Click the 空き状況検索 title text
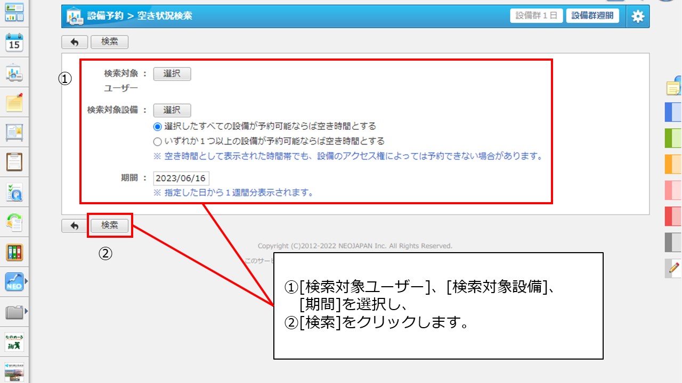Screen dimensions: 682x383 point(165,16)
